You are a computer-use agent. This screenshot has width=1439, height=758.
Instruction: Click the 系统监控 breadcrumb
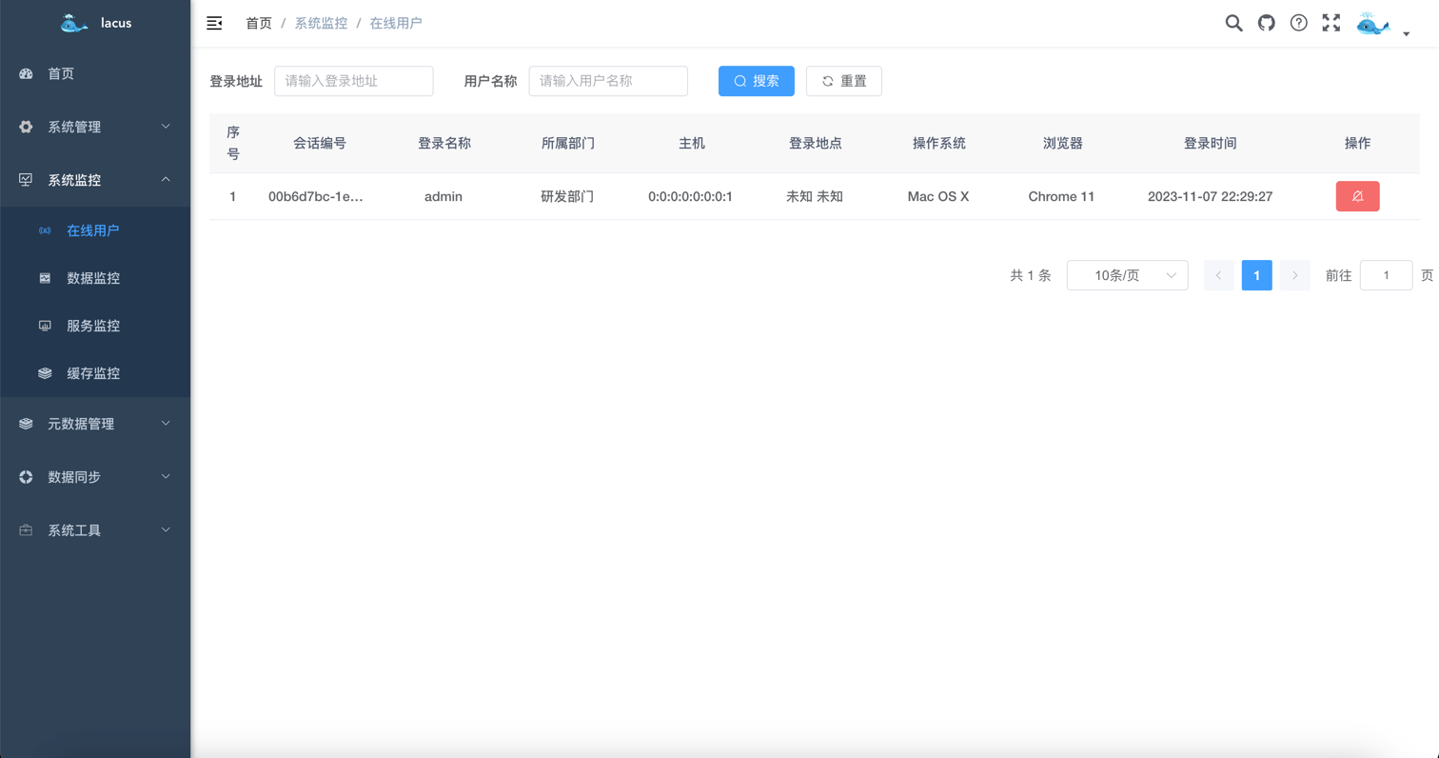point(321,23)
